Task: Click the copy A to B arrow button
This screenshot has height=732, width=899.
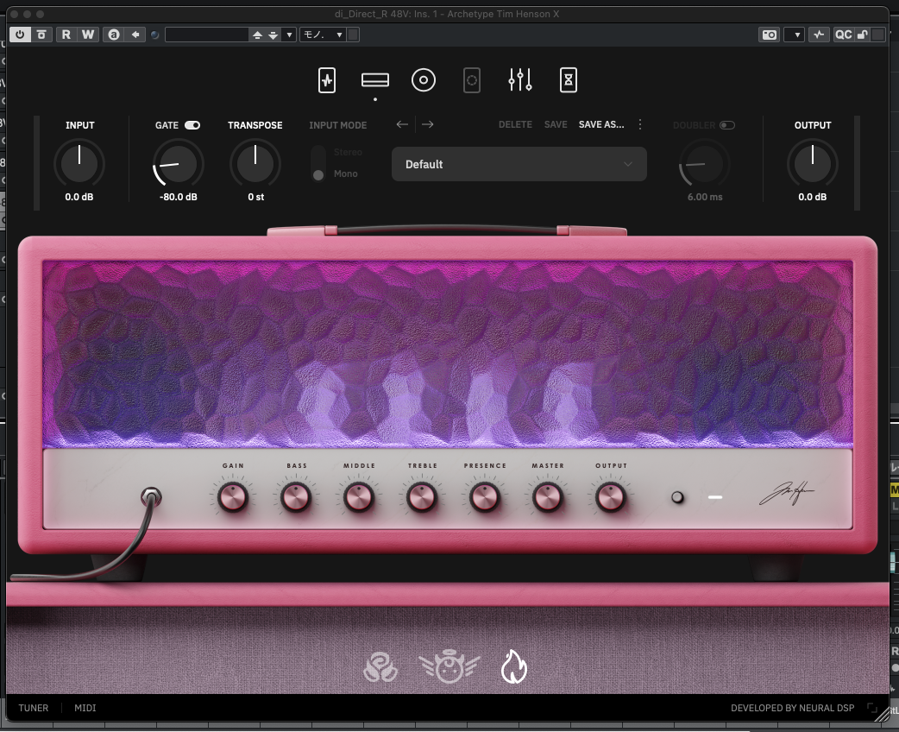Action: [x=135, y=35]
